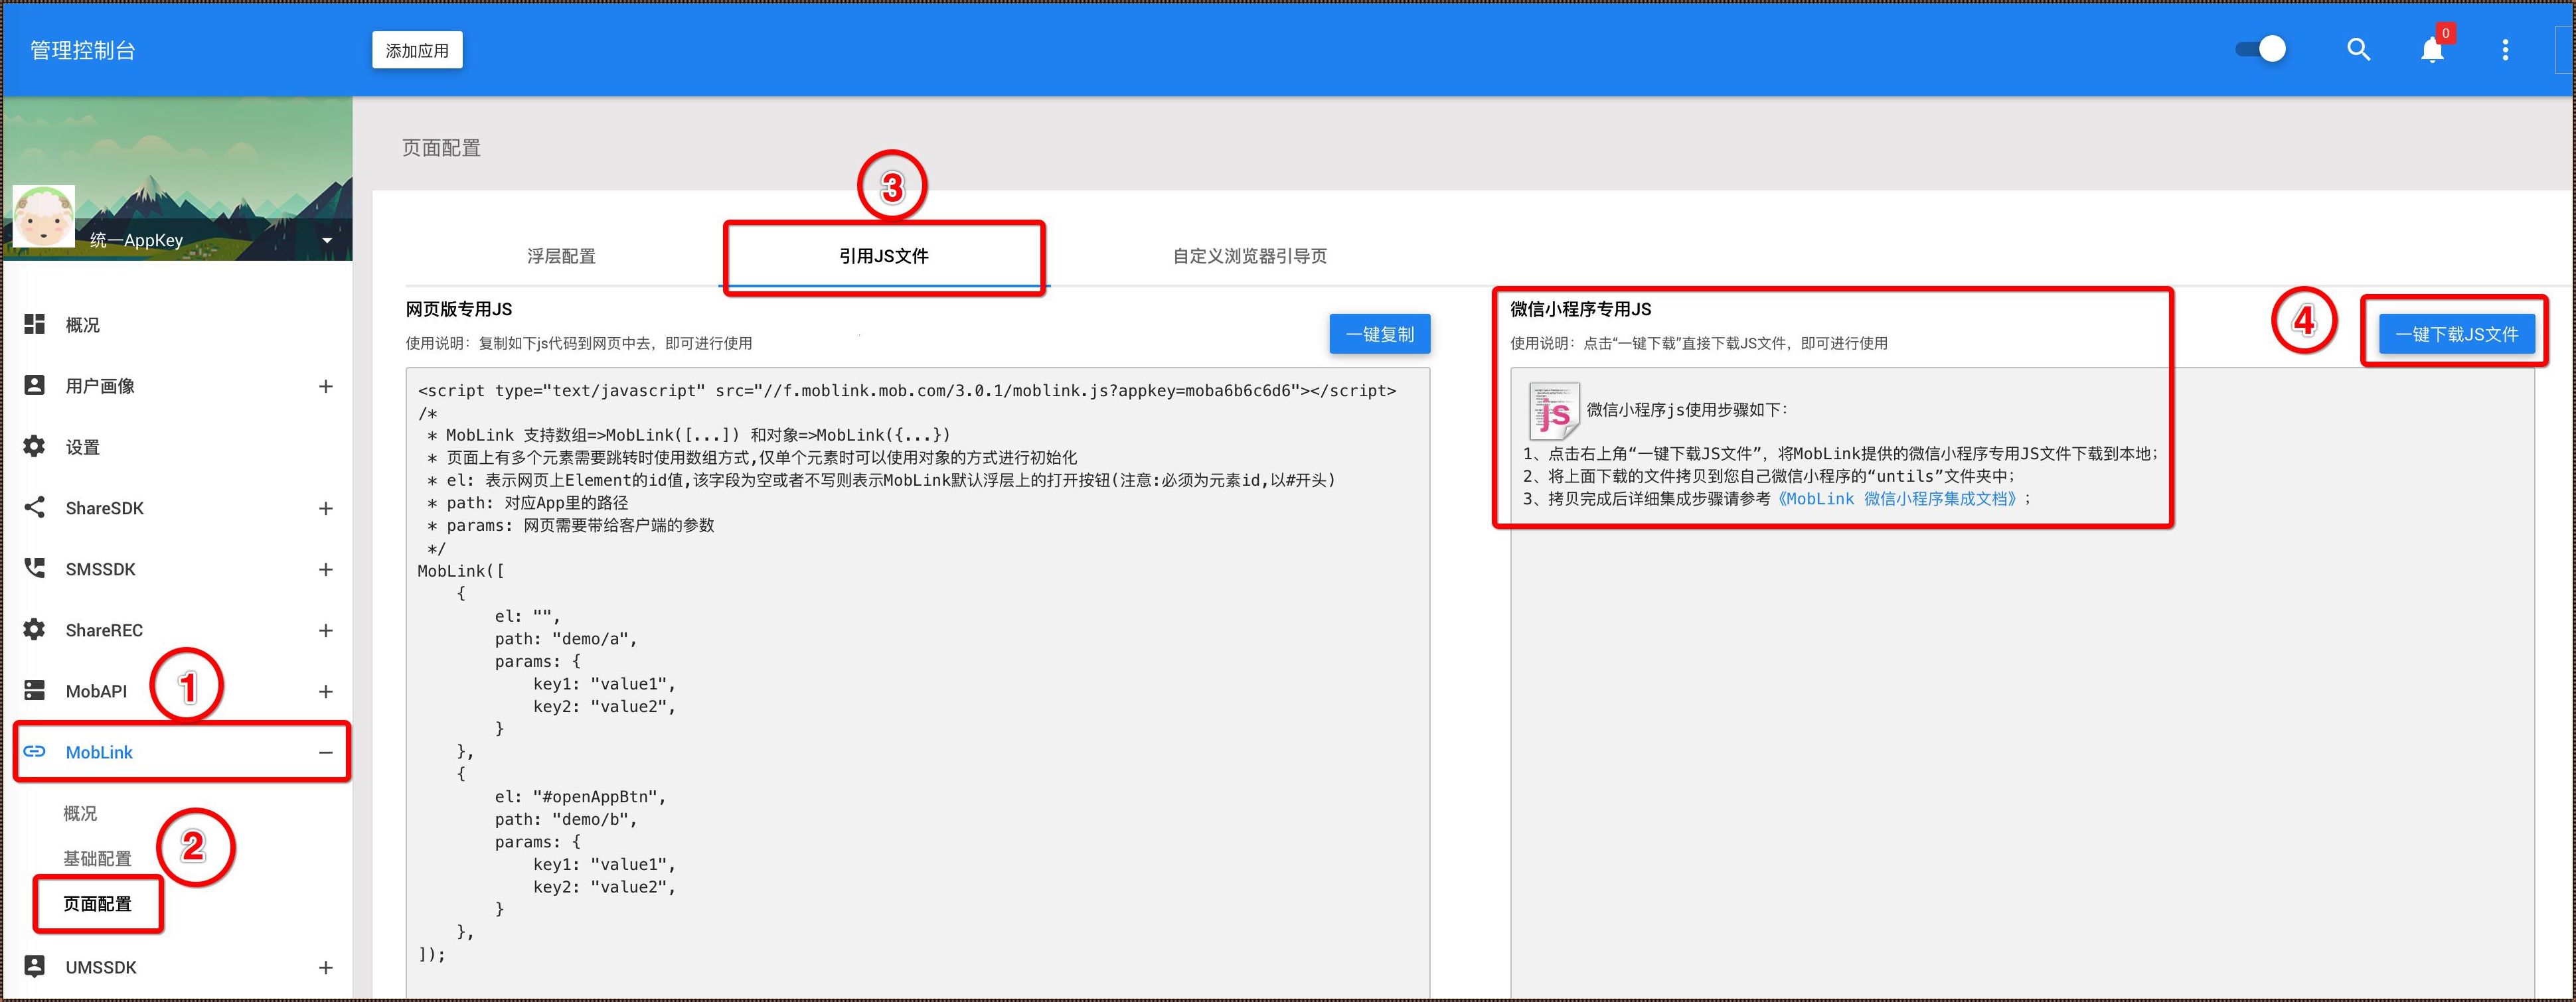The height and width of the screenshot is (1002, 2576).
Task: Expand ShareSDK with its plus sign
Action: click(x=325, y=508)
